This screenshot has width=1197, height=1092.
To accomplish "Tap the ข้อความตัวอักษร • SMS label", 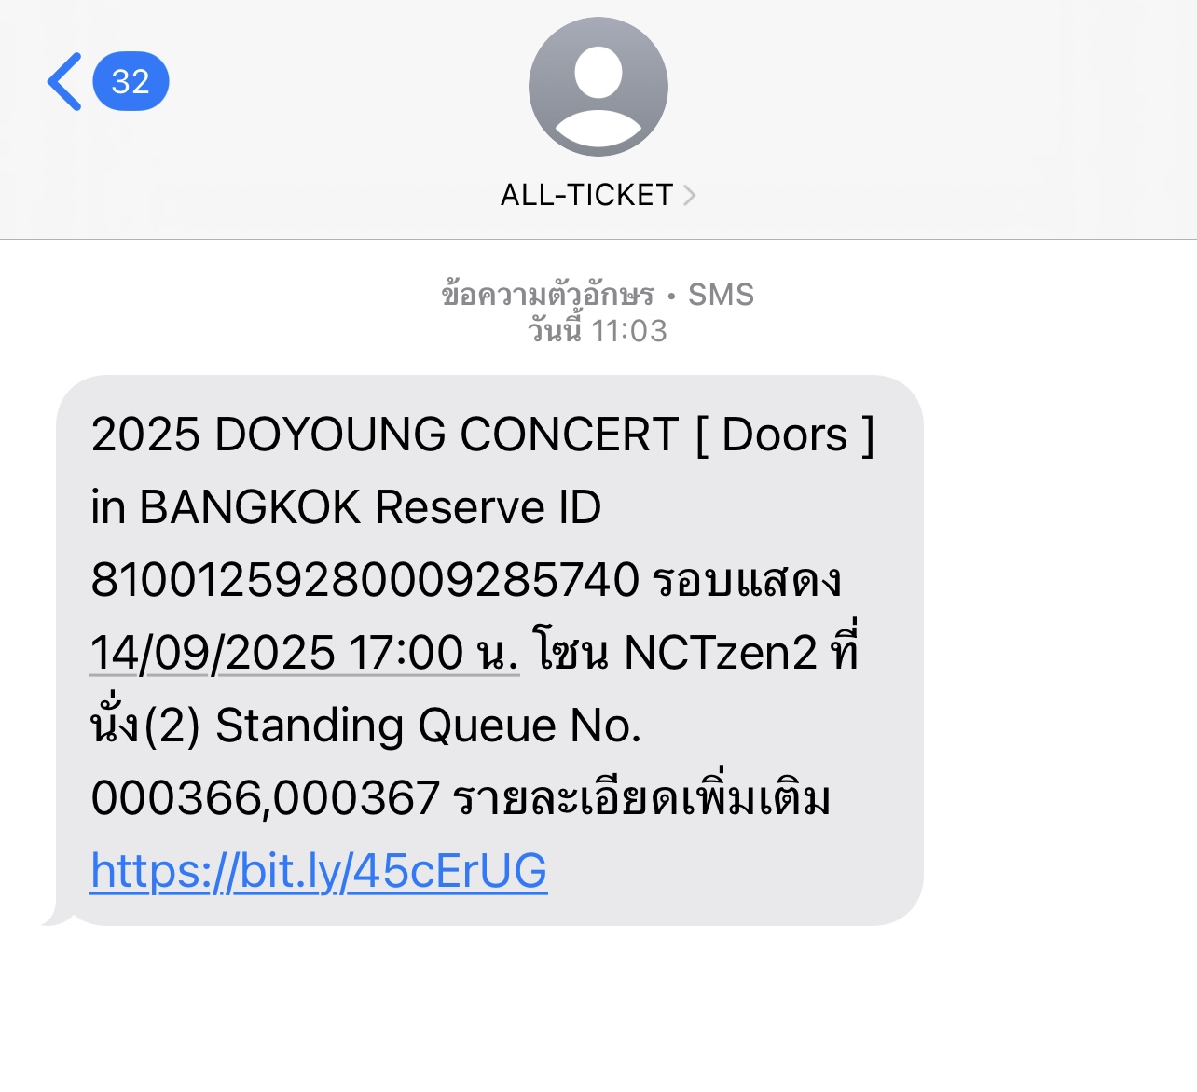I will (598, 295).
